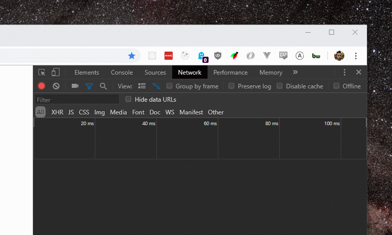The image size is (392, 235).
Task: Maximize the browser window
Action: click(x=332, y=32)
